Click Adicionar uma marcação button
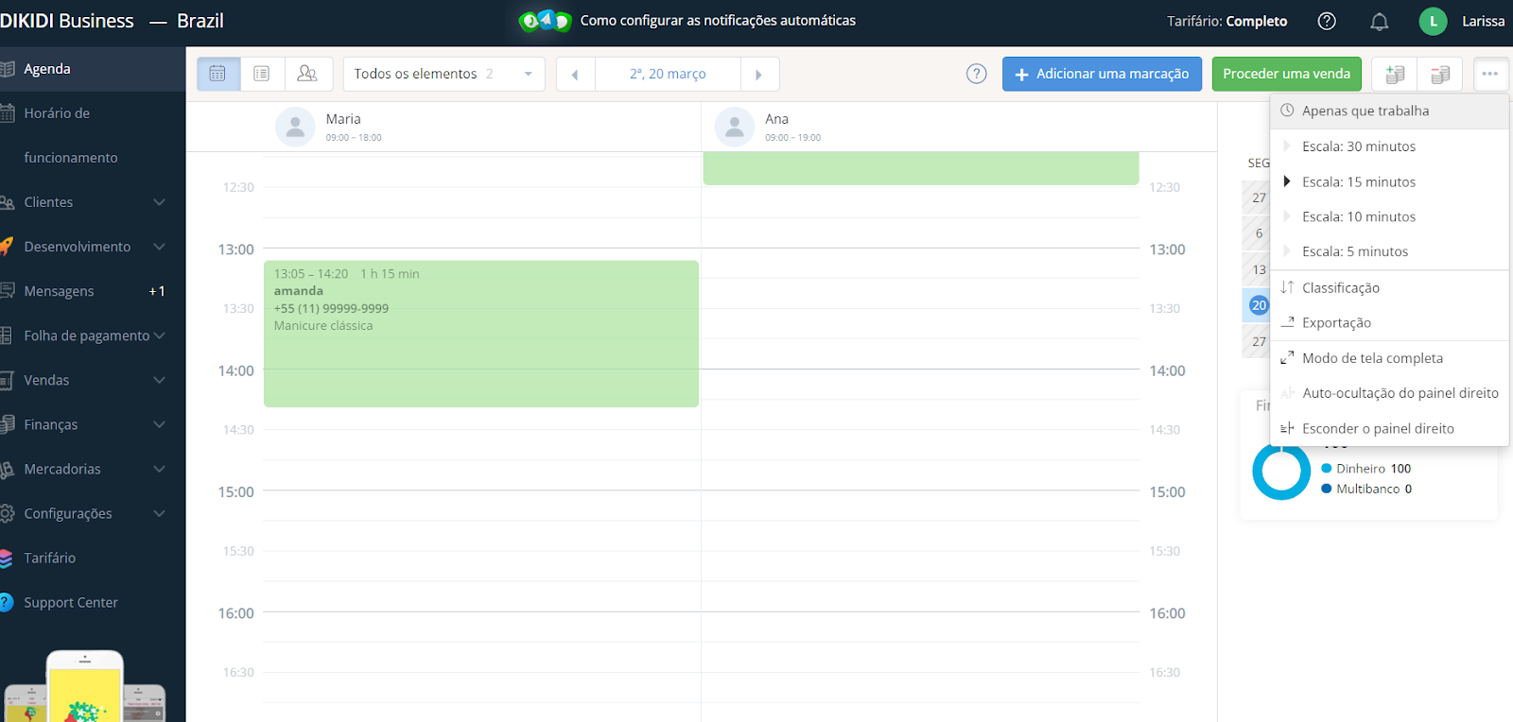 pos(1102,74)
